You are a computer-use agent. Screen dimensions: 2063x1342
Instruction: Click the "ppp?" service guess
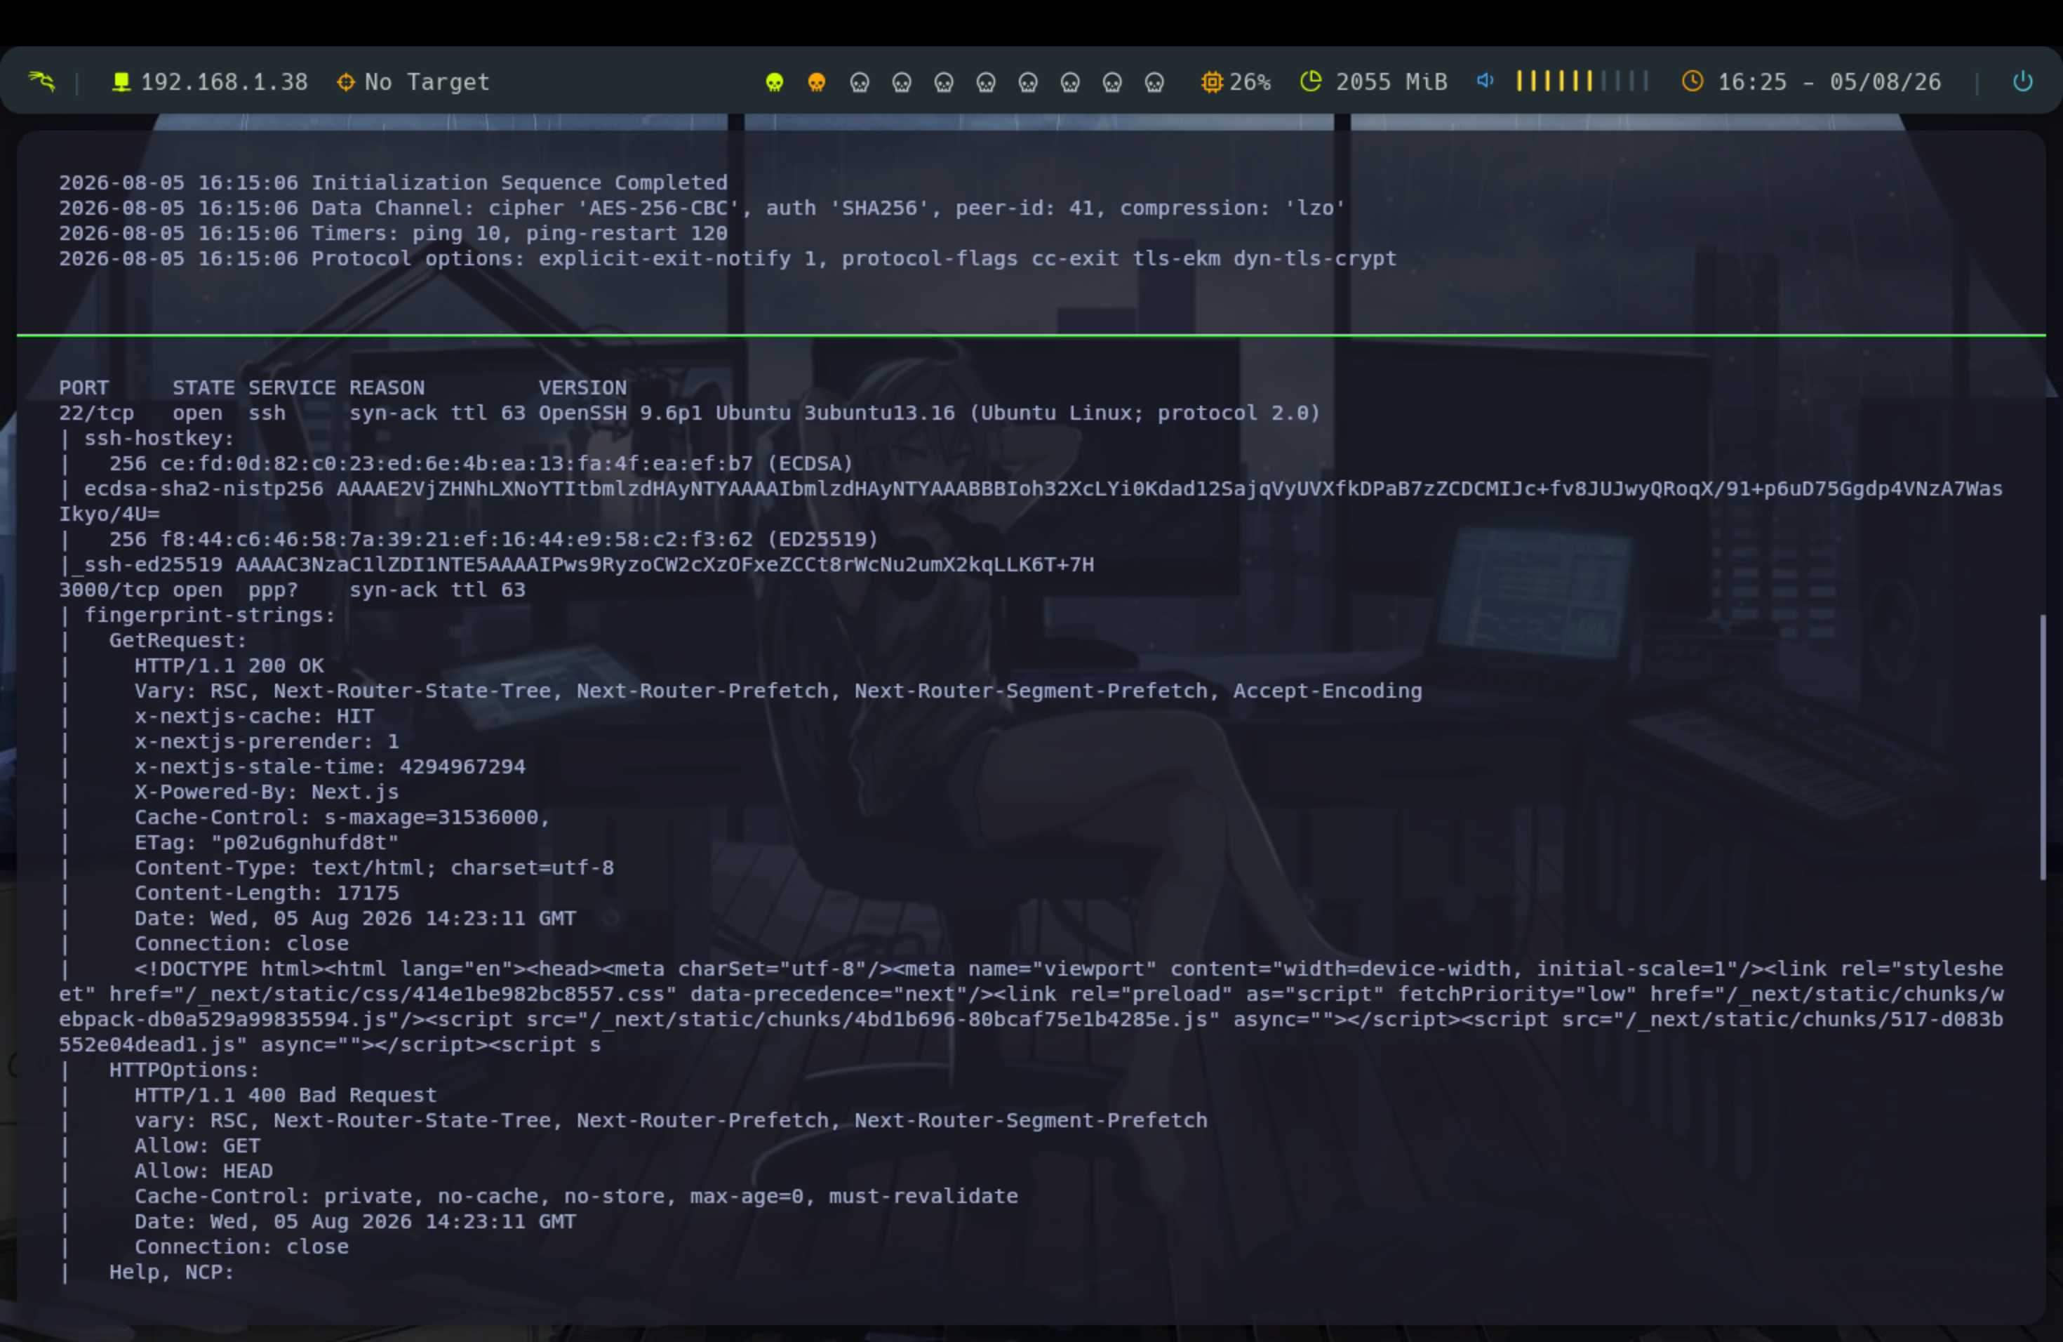coord(273,590)
